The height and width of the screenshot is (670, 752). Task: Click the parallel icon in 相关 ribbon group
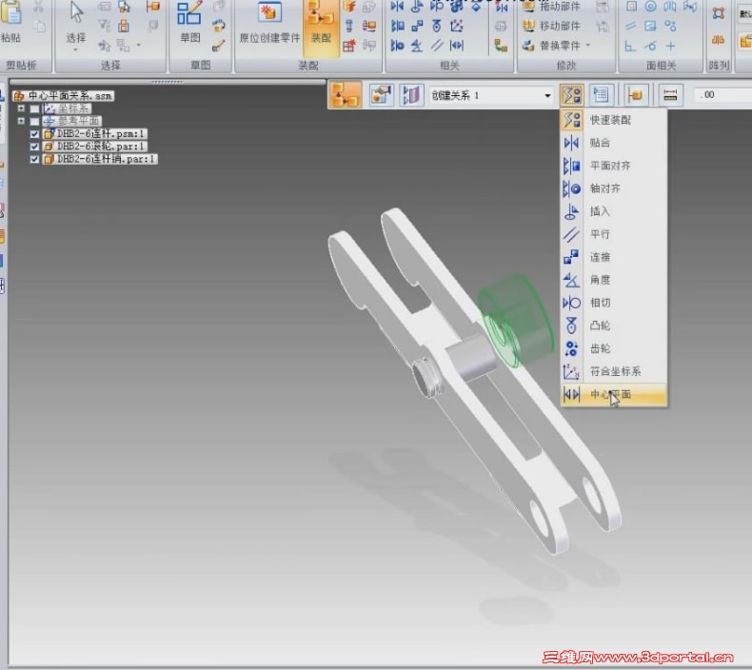click(436, 46)
